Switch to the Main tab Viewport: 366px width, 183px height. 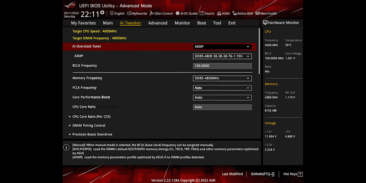pyautogui.click(x=108, y=23)
